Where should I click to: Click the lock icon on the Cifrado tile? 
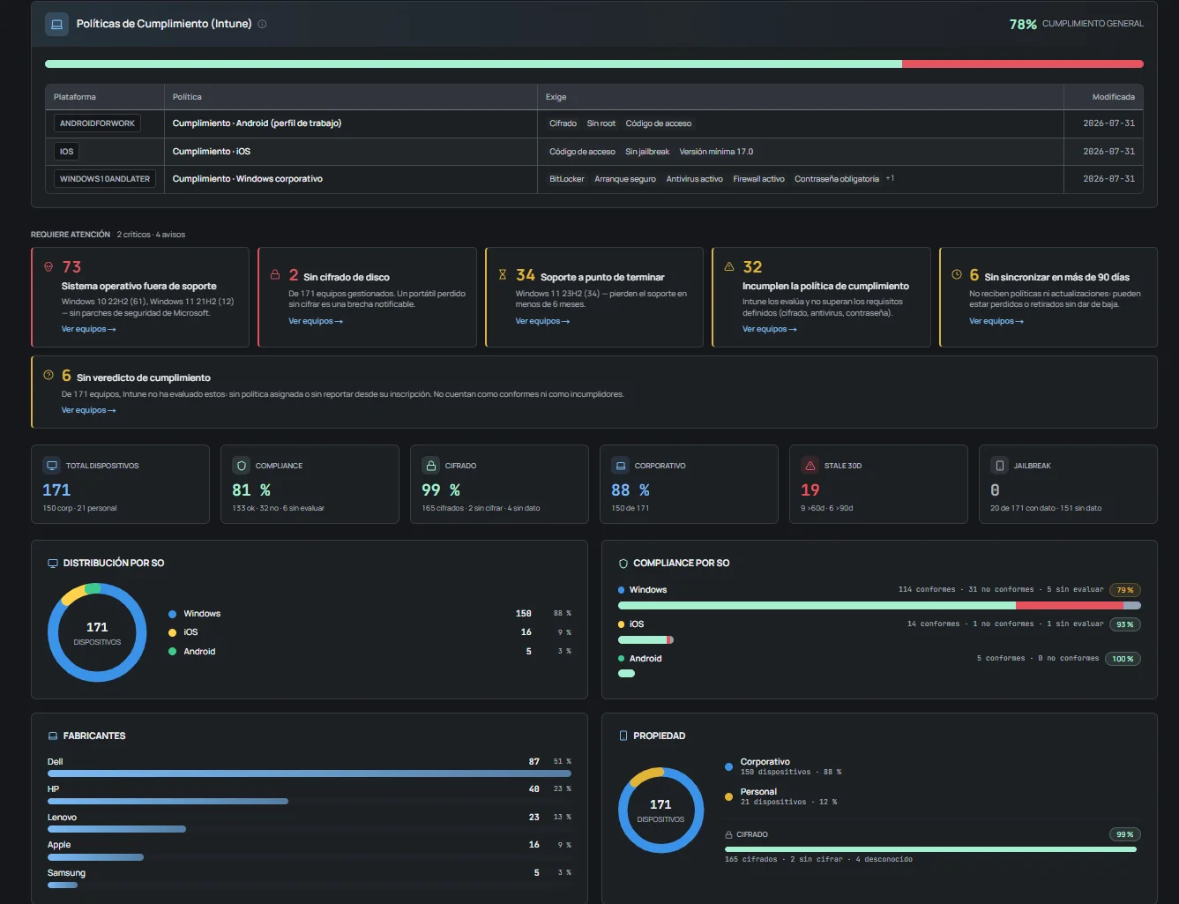pyautogui.click(x=431, y=466)
